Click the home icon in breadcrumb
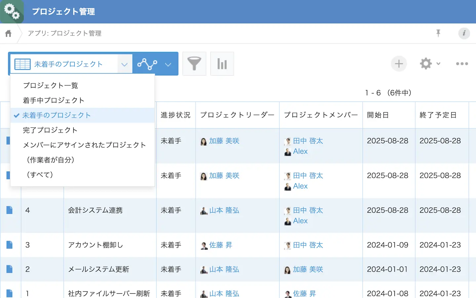Viewport: 476px width, 298px height. (x=8, y=33)
